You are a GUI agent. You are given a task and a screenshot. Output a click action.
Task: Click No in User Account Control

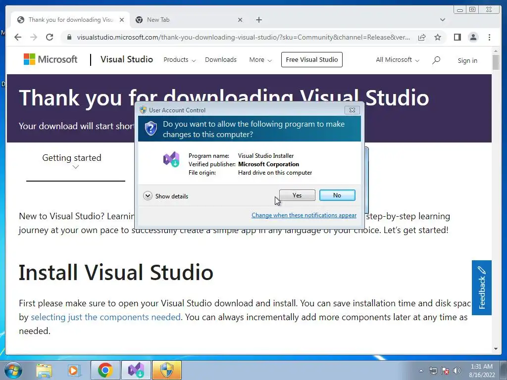[x=337, y=195]
